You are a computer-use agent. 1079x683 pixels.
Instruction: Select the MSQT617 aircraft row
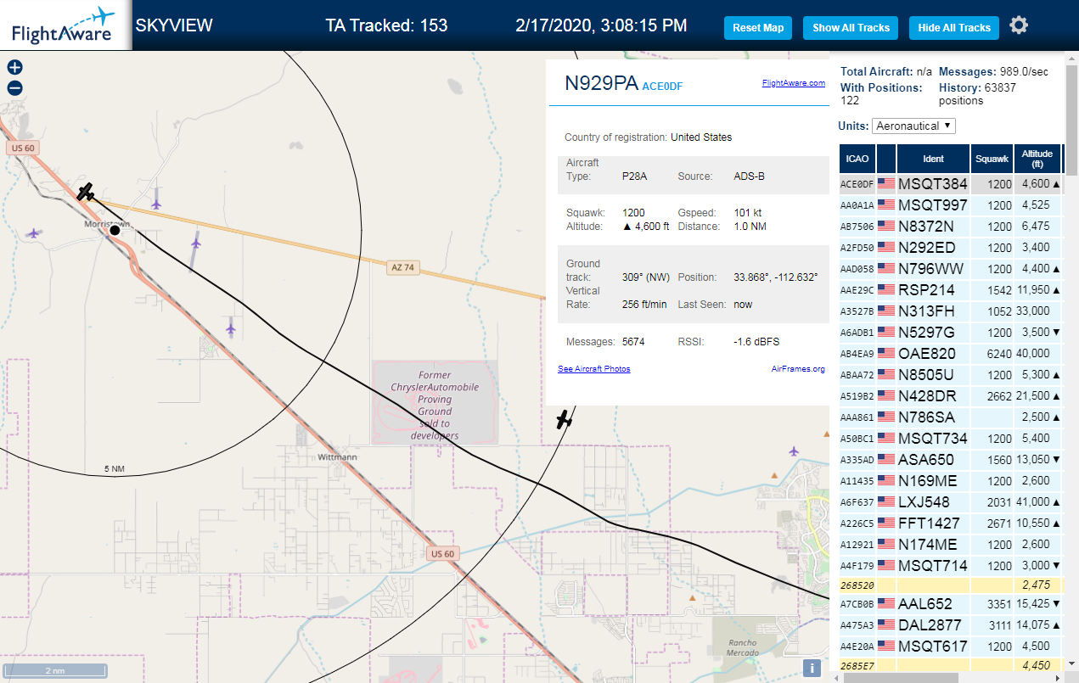(x=950, y=647)
